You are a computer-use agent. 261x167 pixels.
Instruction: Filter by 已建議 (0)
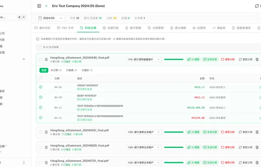click(72, 70)
